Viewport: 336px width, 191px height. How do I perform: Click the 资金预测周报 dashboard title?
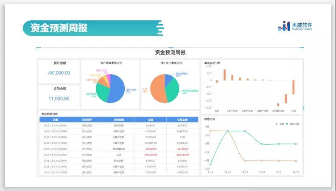(171, 53)
